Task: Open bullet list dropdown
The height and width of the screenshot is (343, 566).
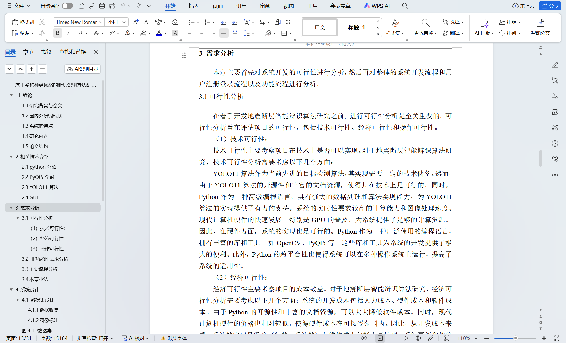Action: pyautogui.click(x=198, y=22)
